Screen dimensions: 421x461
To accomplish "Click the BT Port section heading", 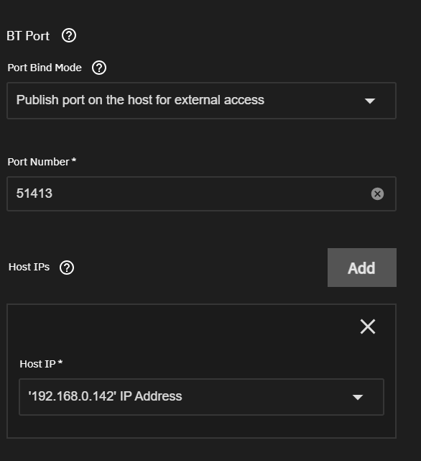I will click(28, 36).
